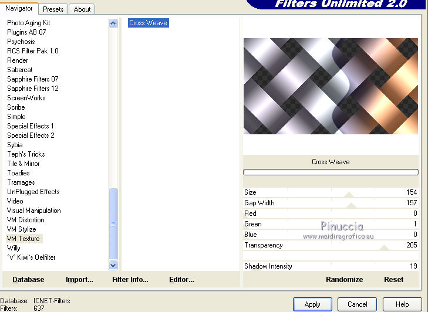428x312 pixels.
Task: Select VM Stylize category
Action: click(22, 229)
